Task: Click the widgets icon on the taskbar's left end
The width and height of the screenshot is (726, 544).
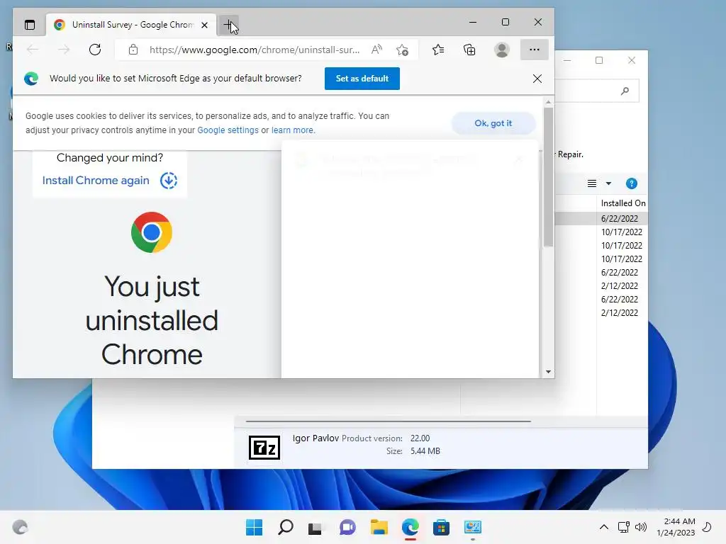Action: pyautogui.click(x=20, y=527)
